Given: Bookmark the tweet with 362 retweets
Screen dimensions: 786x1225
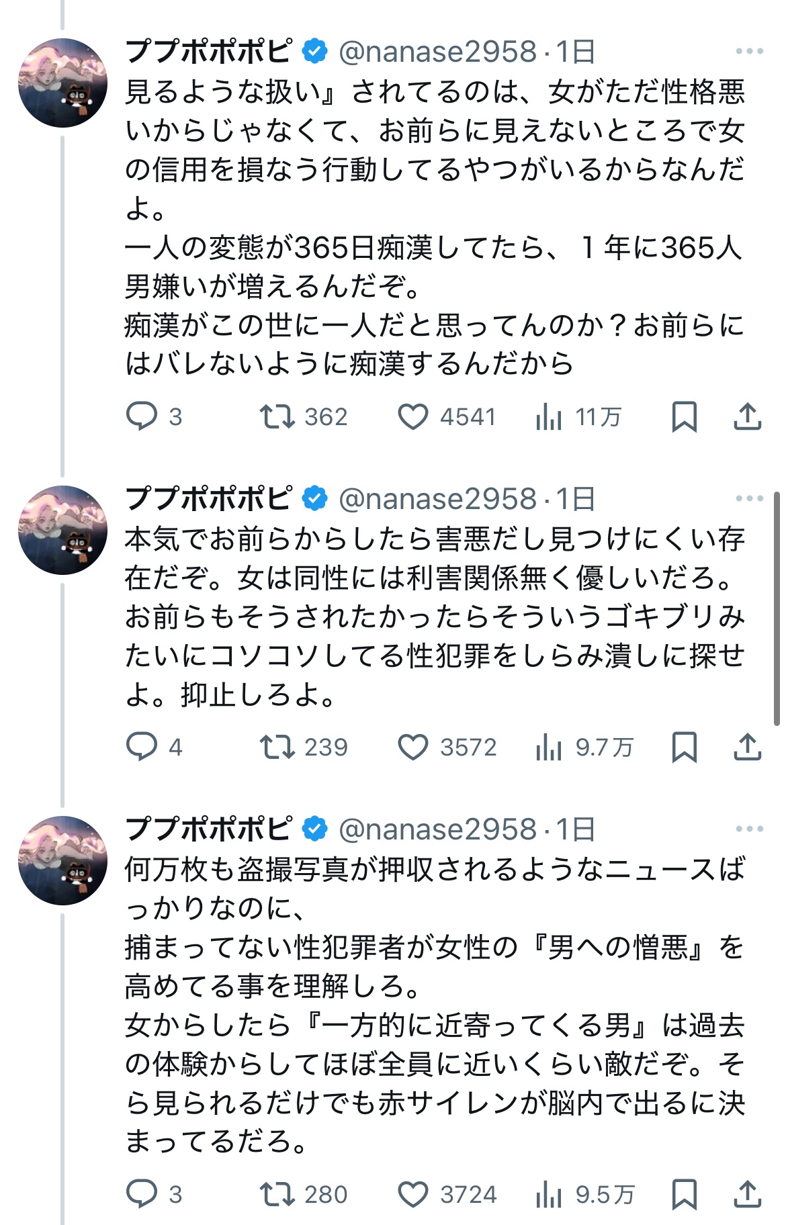Looking at the screenshot, I should point(684,416).
